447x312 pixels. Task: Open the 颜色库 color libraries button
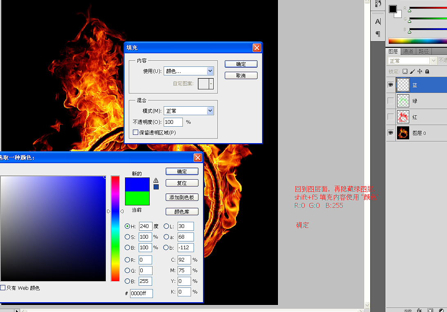pos(182,212)
